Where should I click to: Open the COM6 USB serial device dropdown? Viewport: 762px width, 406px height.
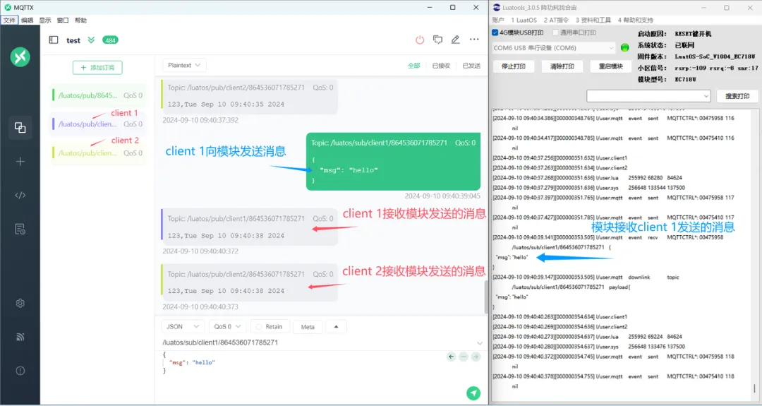pyautogui.click(x=554, y=47)
